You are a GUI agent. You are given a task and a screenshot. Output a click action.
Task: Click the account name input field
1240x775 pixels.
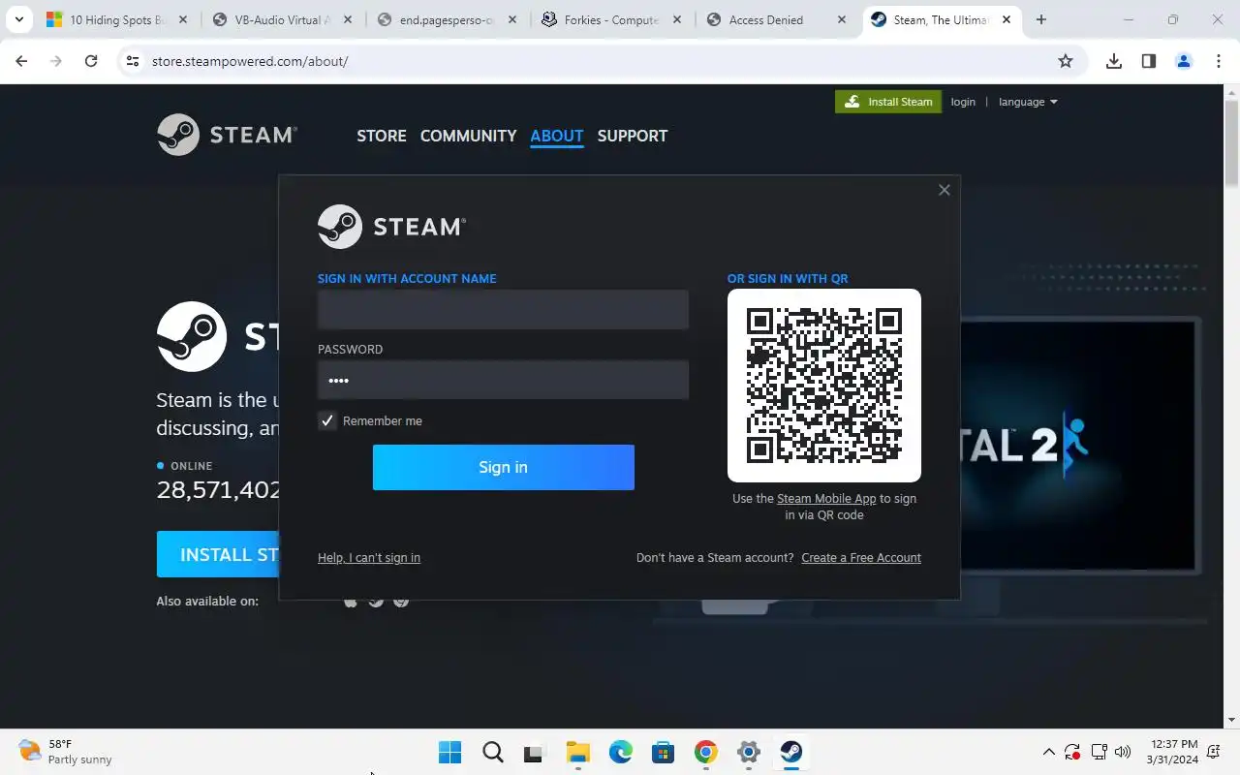point(503,310)
